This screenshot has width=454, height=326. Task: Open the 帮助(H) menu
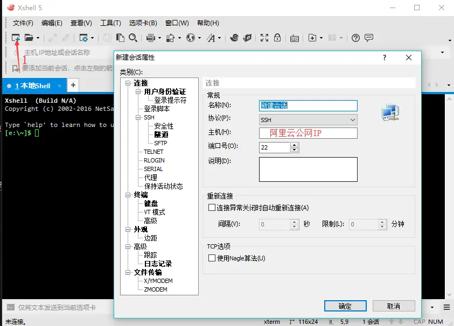coord(208,23)
